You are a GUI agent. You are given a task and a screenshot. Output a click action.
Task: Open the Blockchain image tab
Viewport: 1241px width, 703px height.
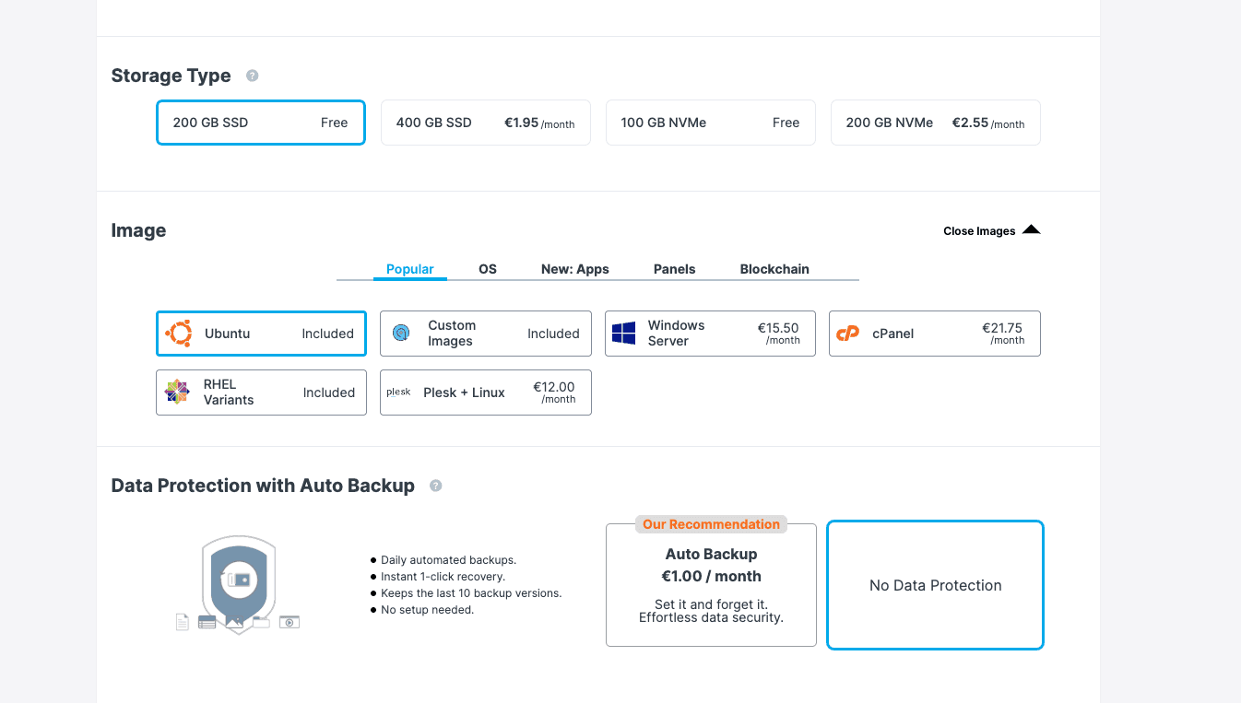[x=774, y=269]
